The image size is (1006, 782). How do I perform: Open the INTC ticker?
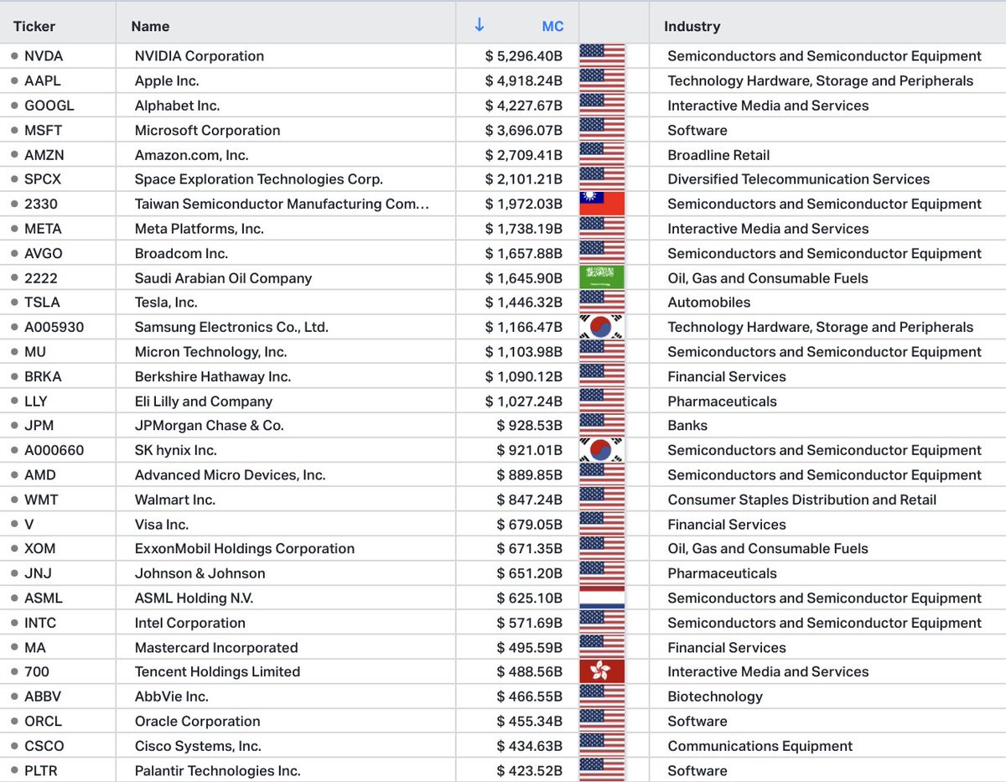pyautogui.click(x=41, y=623)
